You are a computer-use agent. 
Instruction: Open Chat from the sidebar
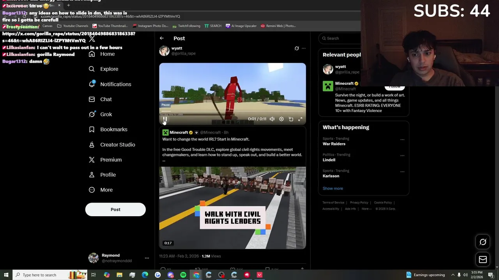(100, 99)
